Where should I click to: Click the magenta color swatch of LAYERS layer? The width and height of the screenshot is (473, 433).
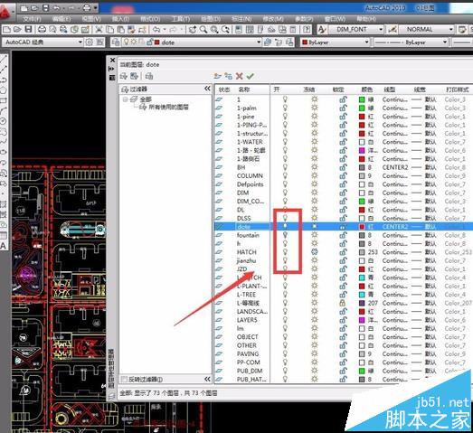(x=362, y=320)
